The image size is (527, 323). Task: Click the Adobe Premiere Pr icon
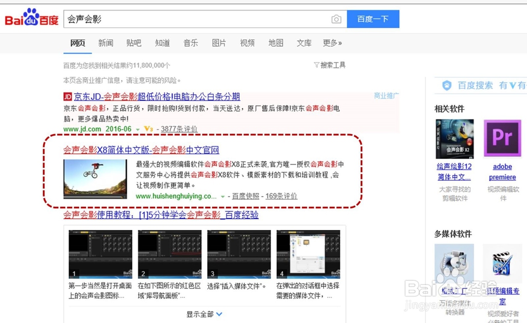[502, 138]
